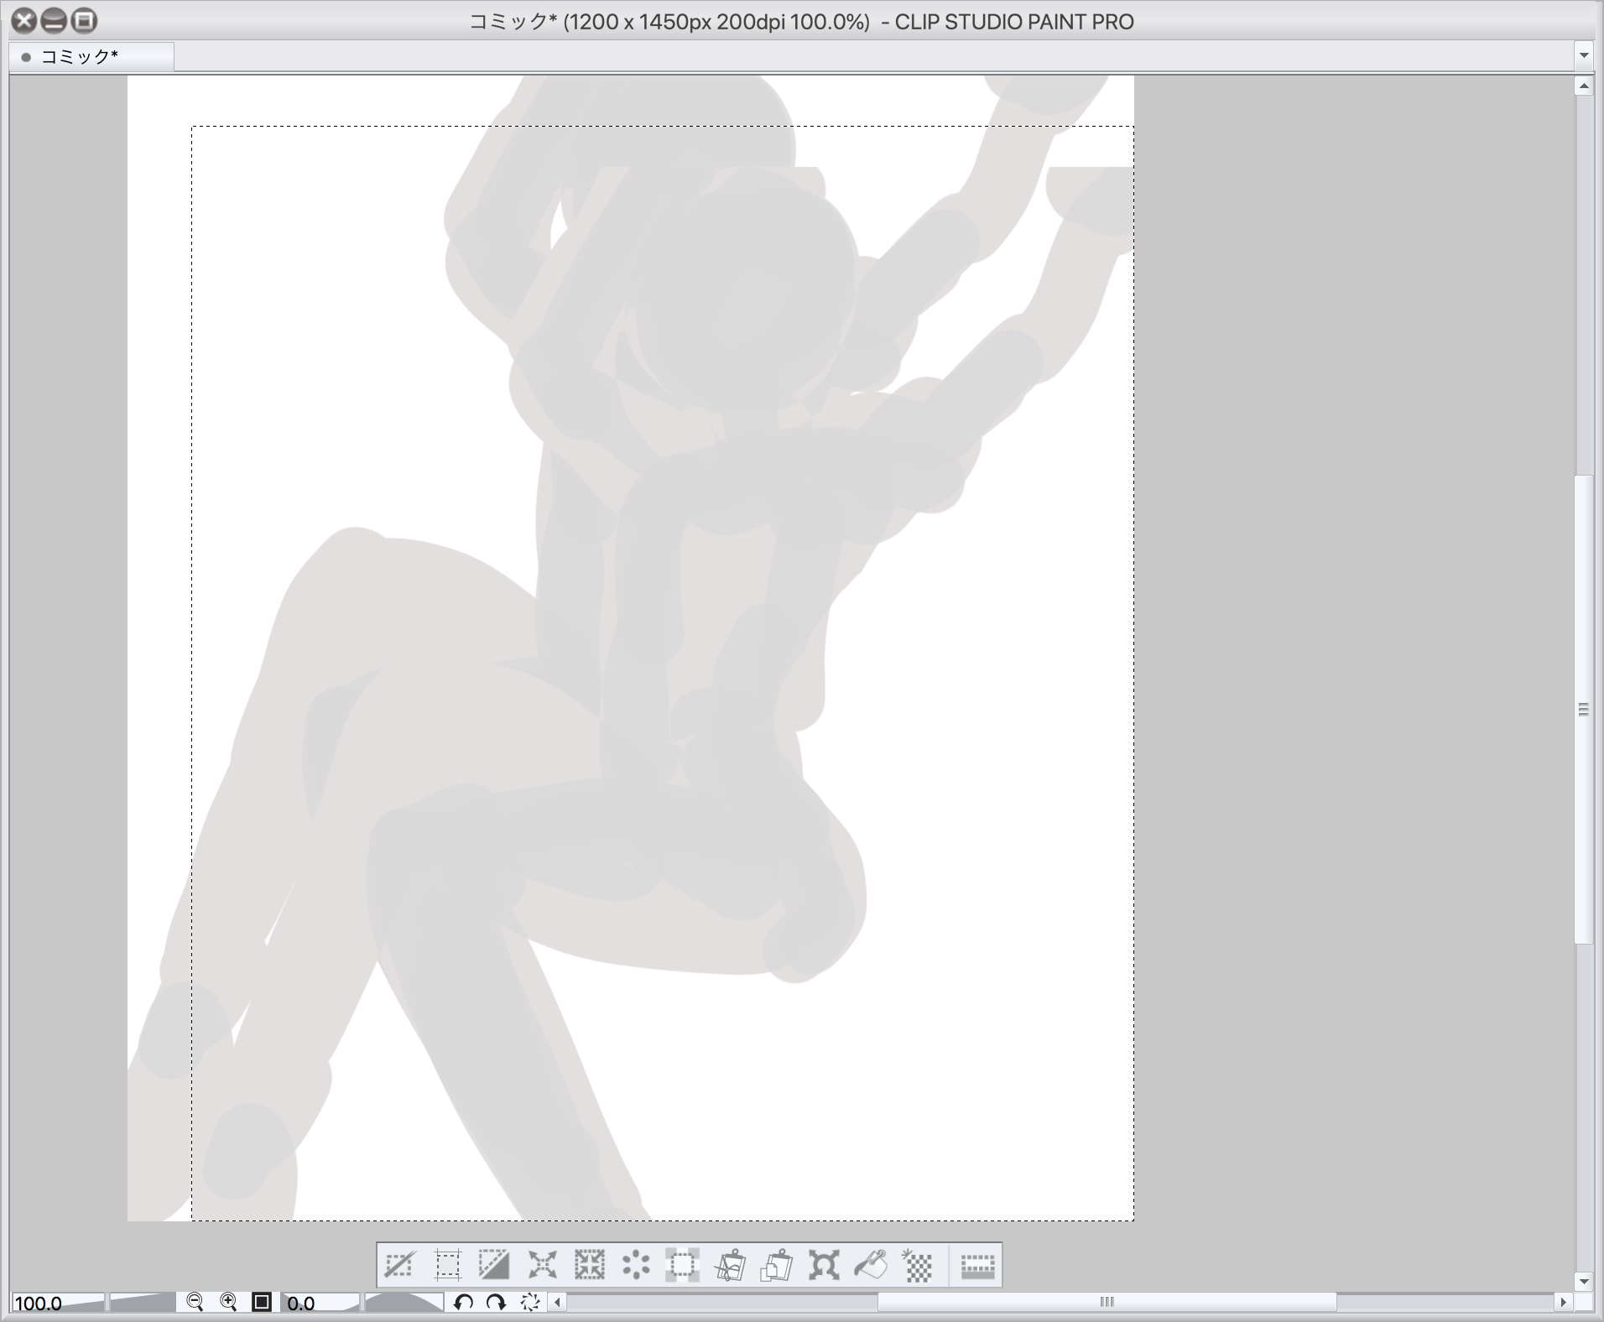Fit canvas to screen toggle
This screenshot has height=1322, width=1604.
[x=262, y=1302]
